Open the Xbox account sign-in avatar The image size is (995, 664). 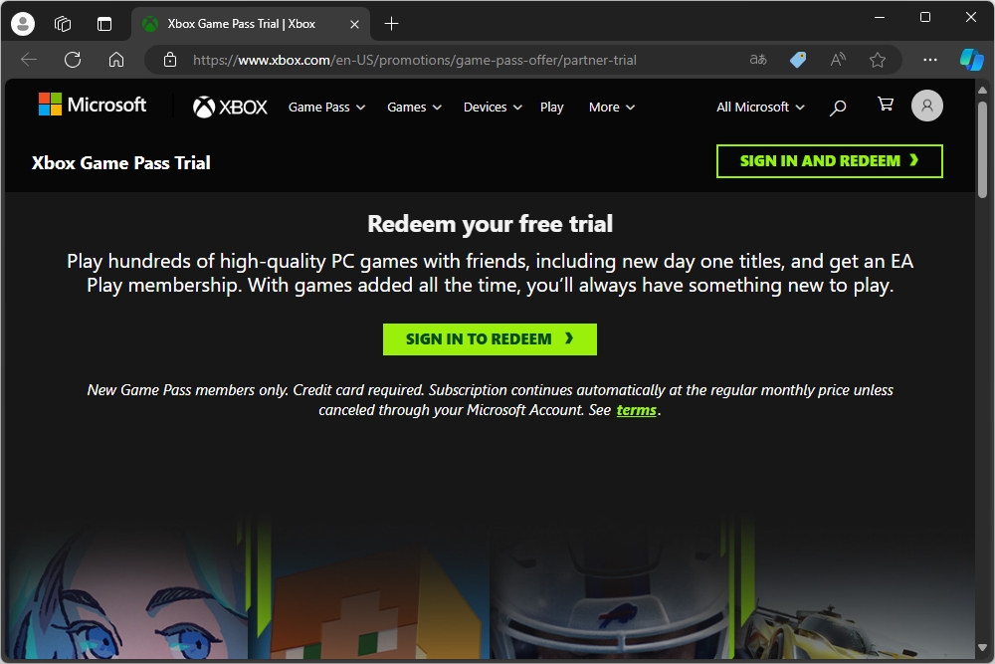pyautogui.click(x=927, y=106)
